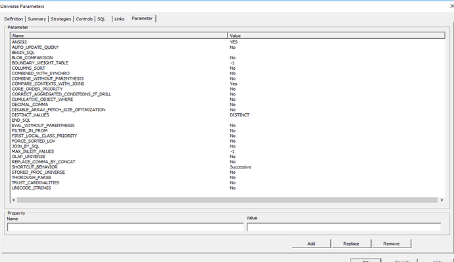Select the OLAP_UNIVERSE parameter
Viewport: 454px width, 262px height.
pos(28,157)
